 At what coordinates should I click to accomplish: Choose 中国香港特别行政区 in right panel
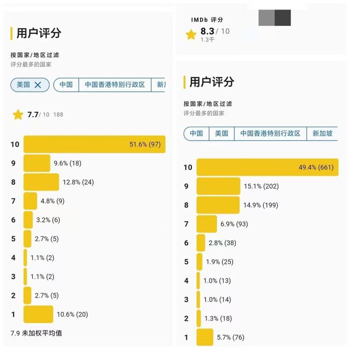point(270,134)
